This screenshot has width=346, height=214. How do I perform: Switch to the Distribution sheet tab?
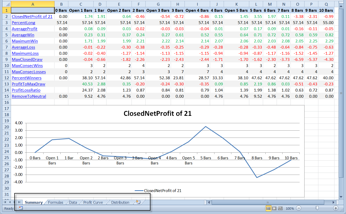pyautogui.click(x=120, y=202)
